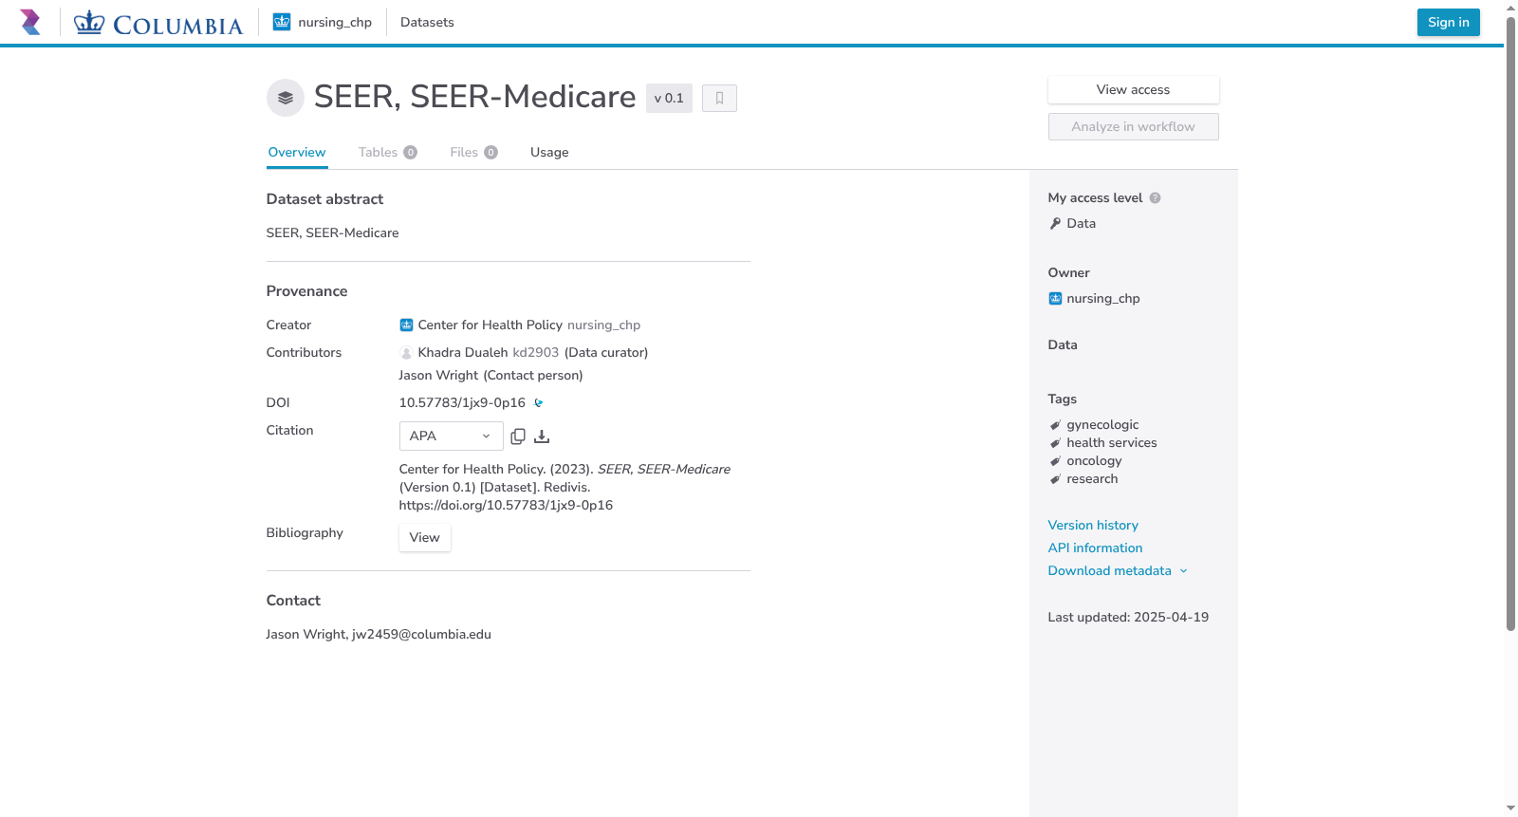
Task: Click the Analyze in workflow button
Action: pos(1133,126)
